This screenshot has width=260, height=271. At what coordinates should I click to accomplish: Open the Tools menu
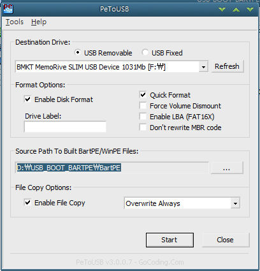(15, 22)
